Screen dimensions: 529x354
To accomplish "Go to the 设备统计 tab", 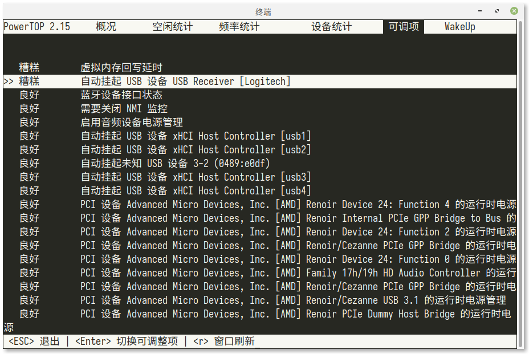I will click(331, 27).
